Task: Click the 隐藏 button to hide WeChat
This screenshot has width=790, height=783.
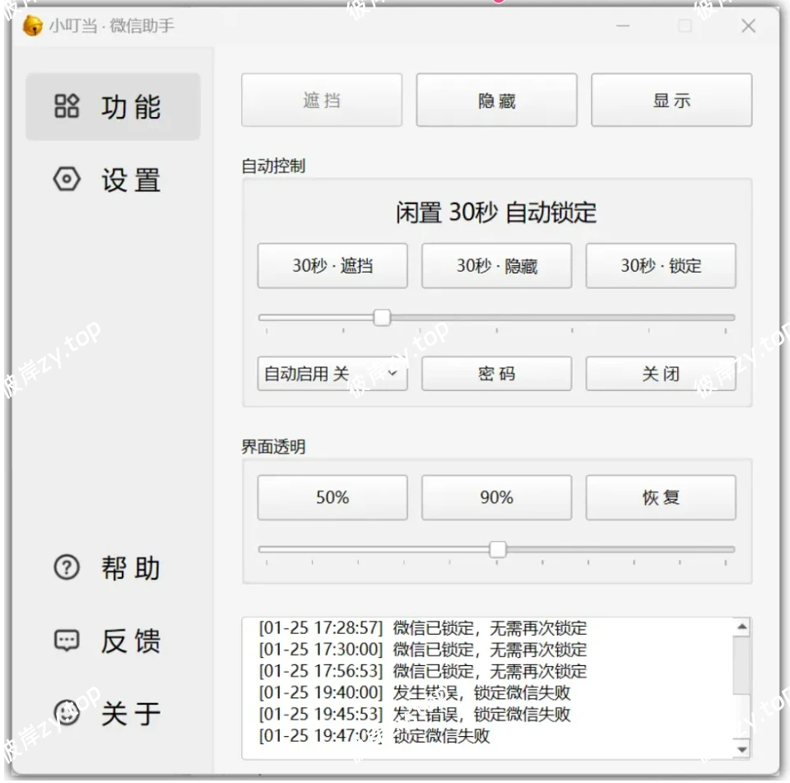Action: (496, 99)
